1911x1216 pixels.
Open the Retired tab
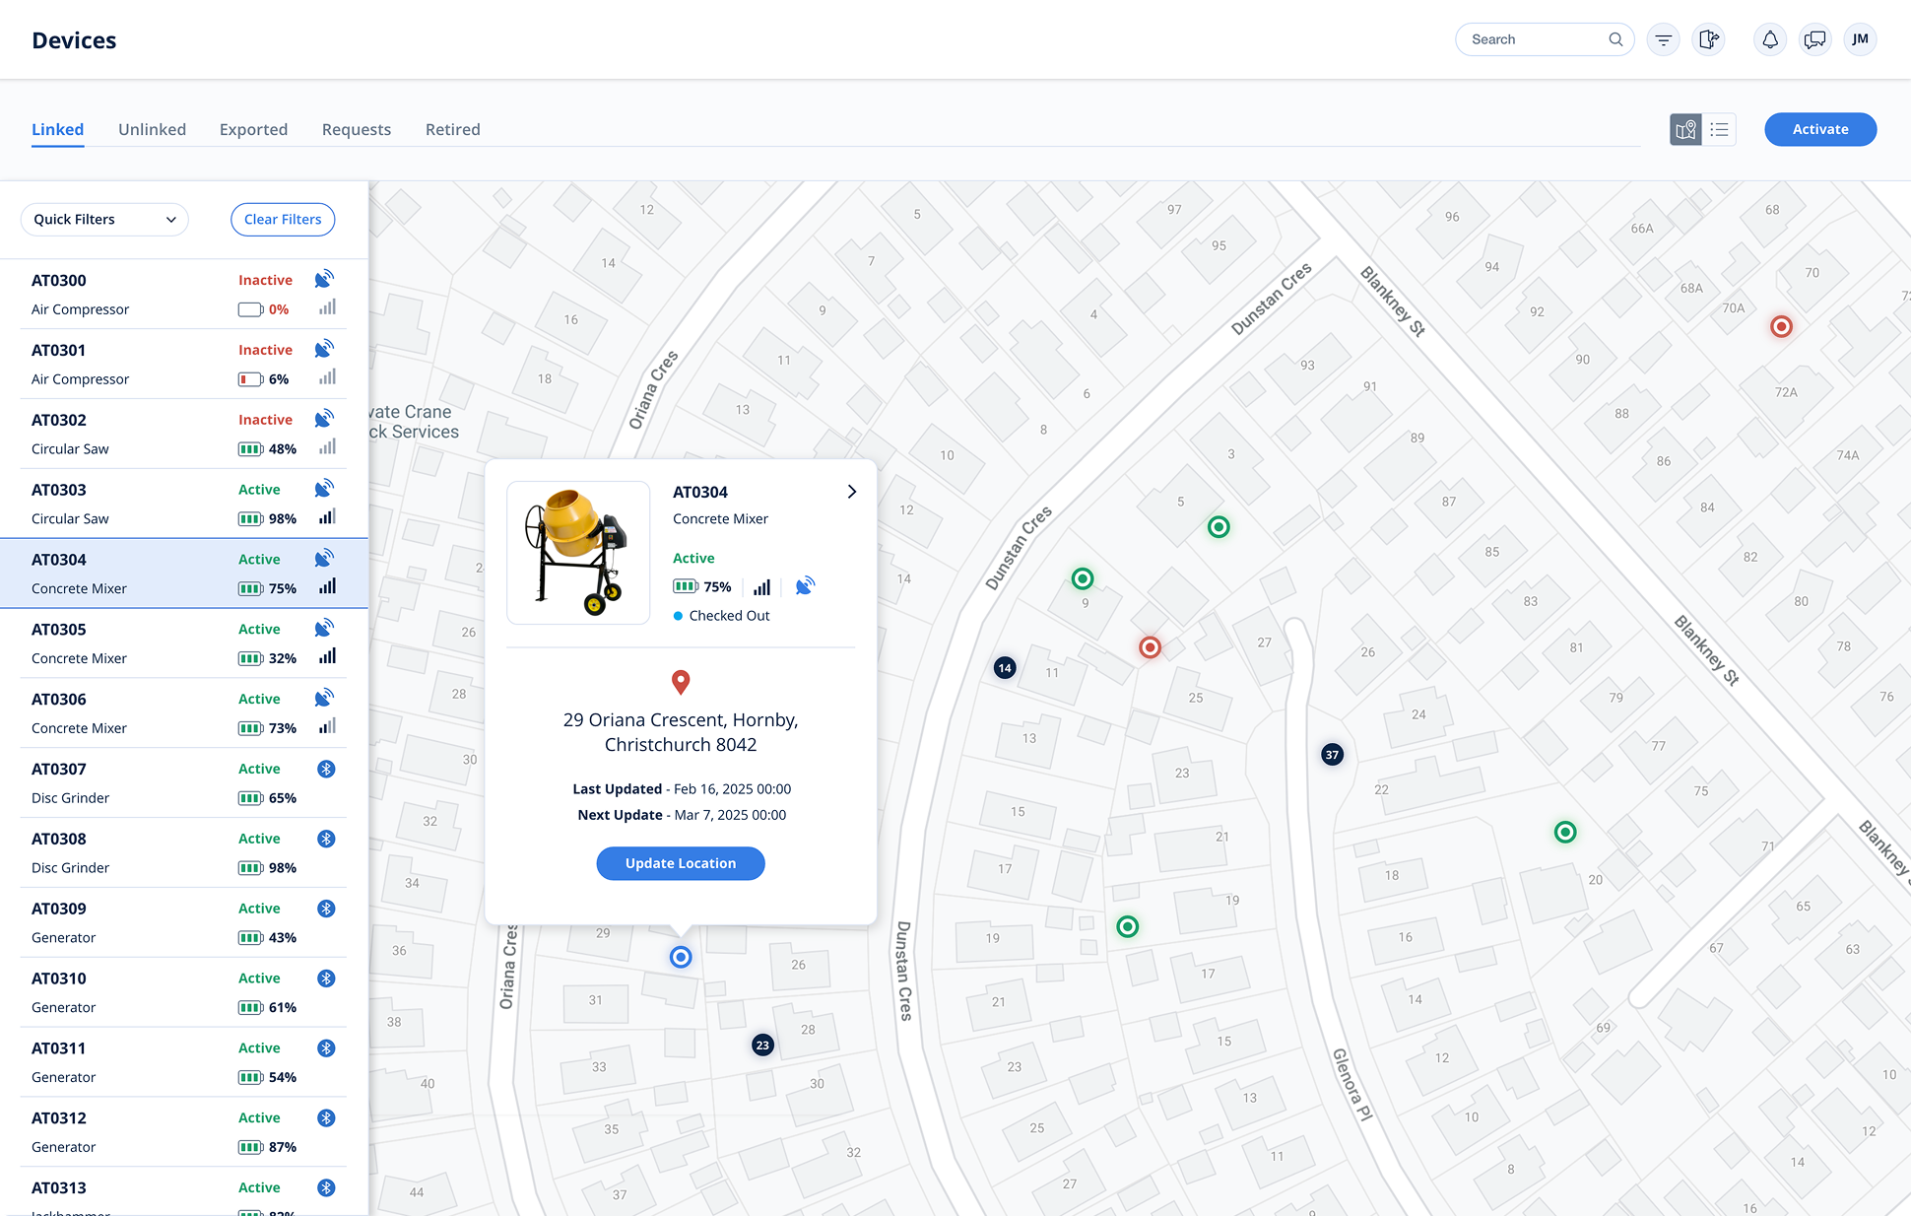(452, 129)
